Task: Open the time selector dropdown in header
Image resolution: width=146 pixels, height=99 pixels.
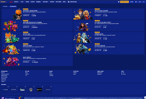Action: [x=140, y=2]
